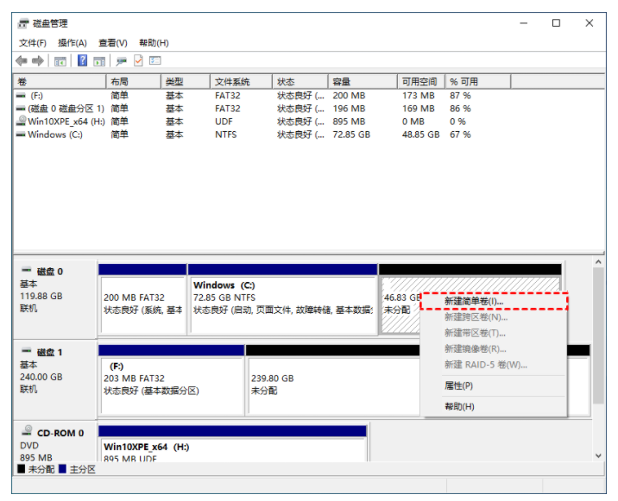This screenshot has height=501, width=618.
Task: Open the 查看(V) menu
Action: tap(113, 43)
